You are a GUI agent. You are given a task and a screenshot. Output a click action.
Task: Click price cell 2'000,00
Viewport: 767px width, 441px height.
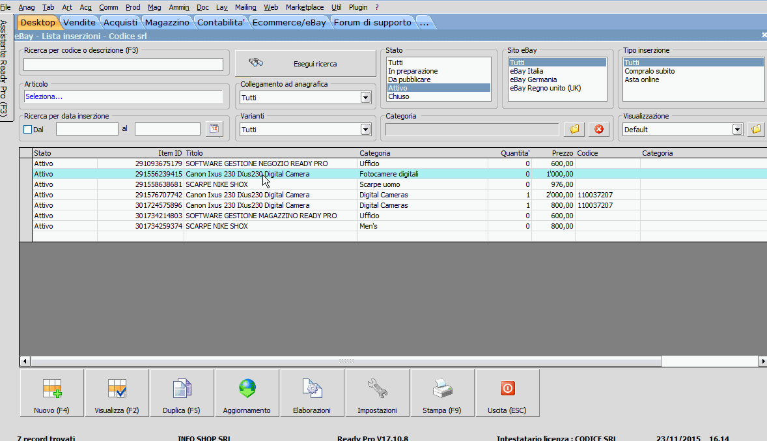[x=553, y=195]
